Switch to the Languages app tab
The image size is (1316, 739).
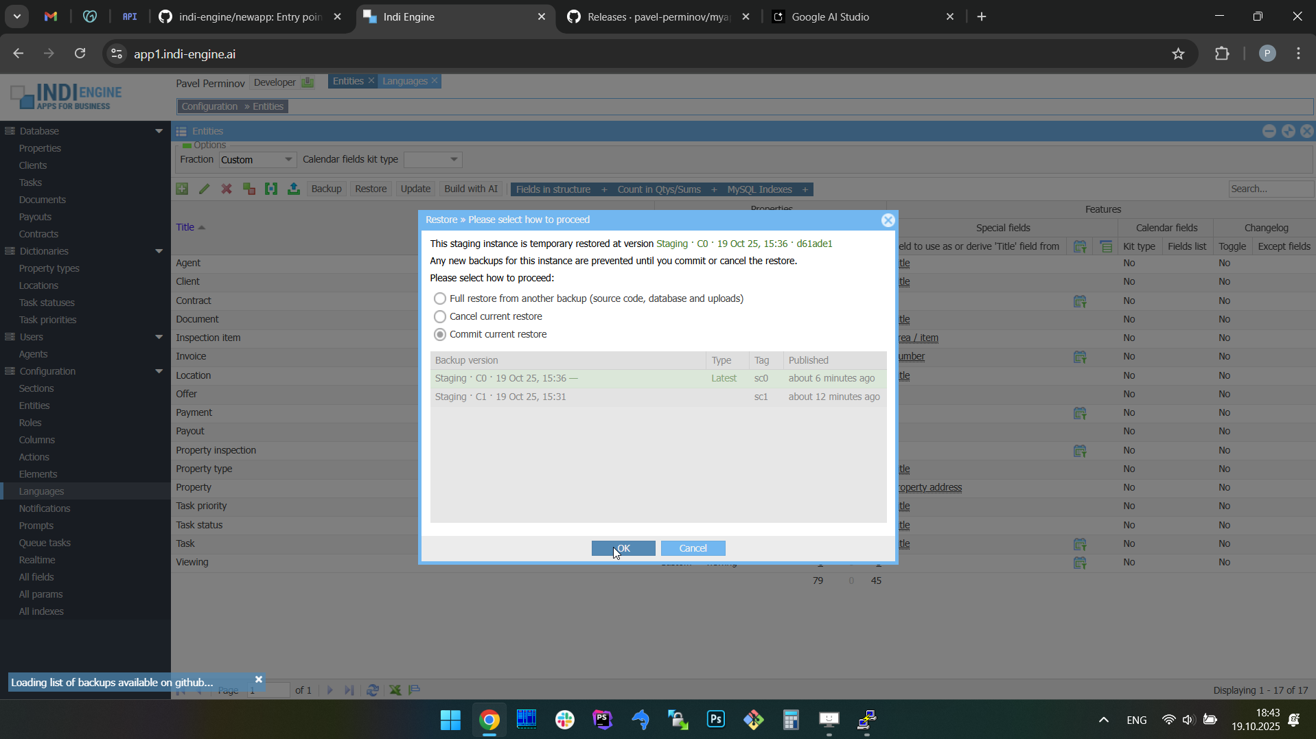[404, 82]
